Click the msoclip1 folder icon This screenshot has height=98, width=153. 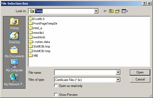pyautogui.click(x=30, y=32)
